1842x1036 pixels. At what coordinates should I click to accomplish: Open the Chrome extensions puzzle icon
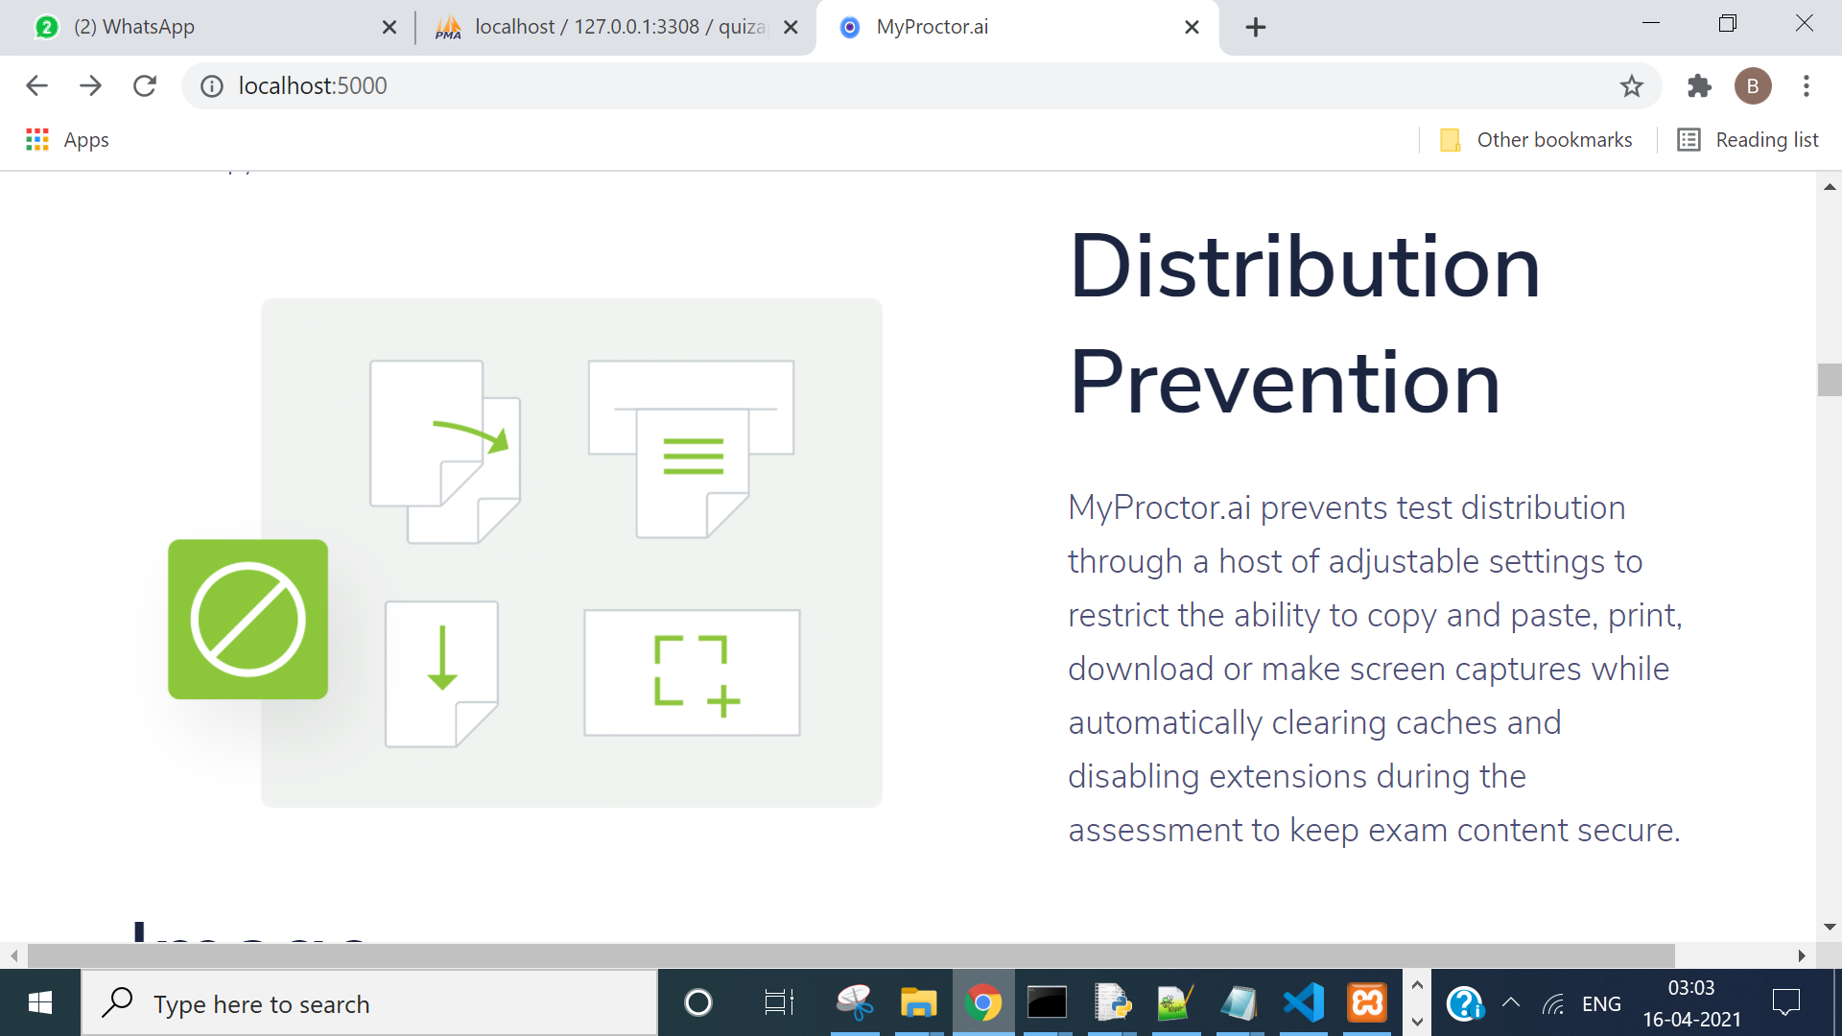pos(1699,86)
